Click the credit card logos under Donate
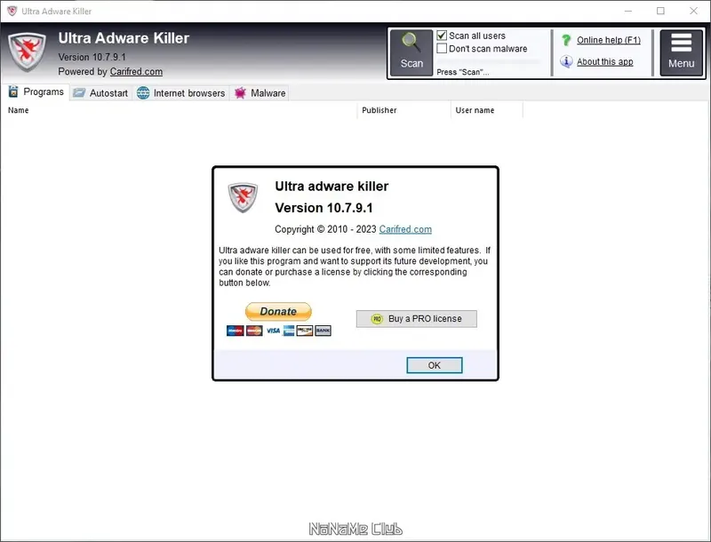The height and width of the screenshot is (542, 711). (x=279, y=331)
